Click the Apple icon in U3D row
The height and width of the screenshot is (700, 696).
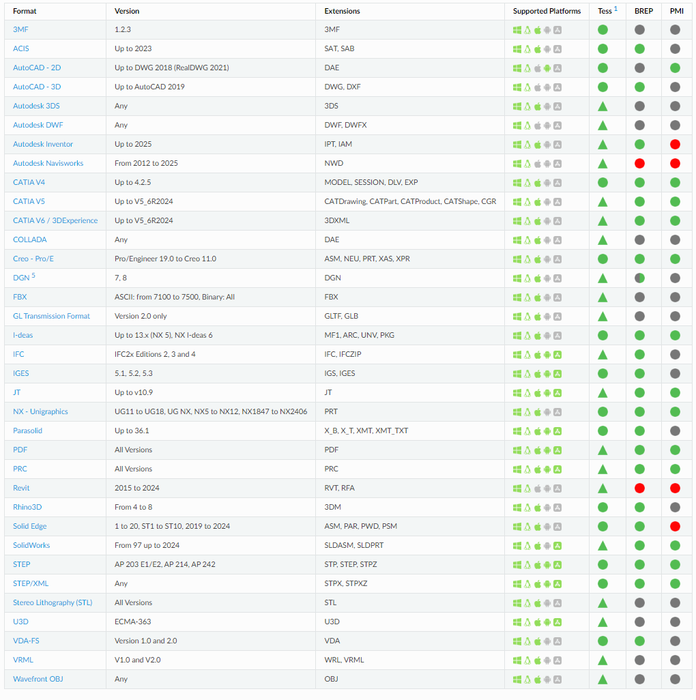pyautogui.click(x=538, y=622)
